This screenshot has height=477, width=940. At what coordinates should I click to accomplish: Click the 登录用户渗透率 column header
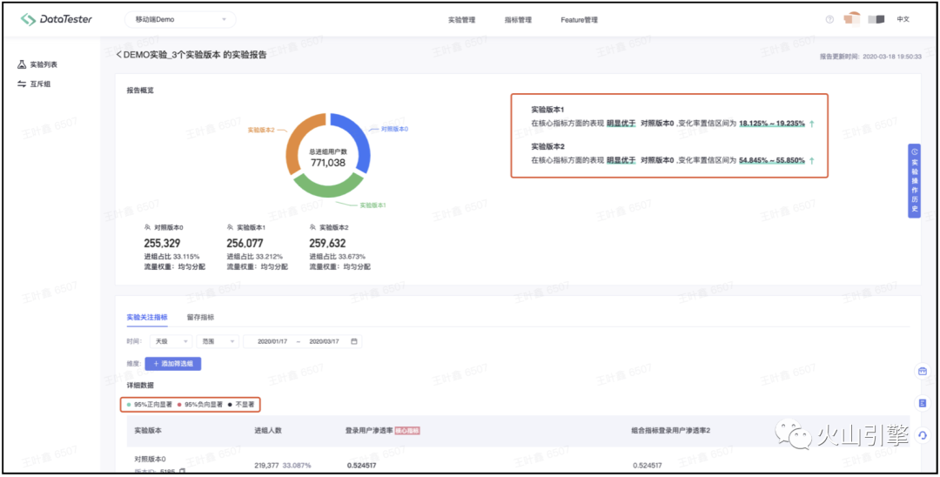click(368, 430)
